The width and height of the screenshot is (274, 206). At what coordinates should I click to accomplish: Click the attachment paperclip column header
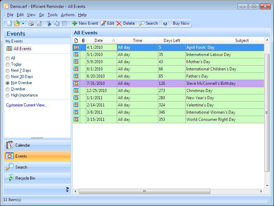click(x=83, y=41)
